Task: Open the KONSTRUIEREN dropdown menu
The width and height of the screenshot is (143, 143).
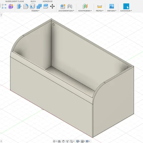Action: coord(85,11)
